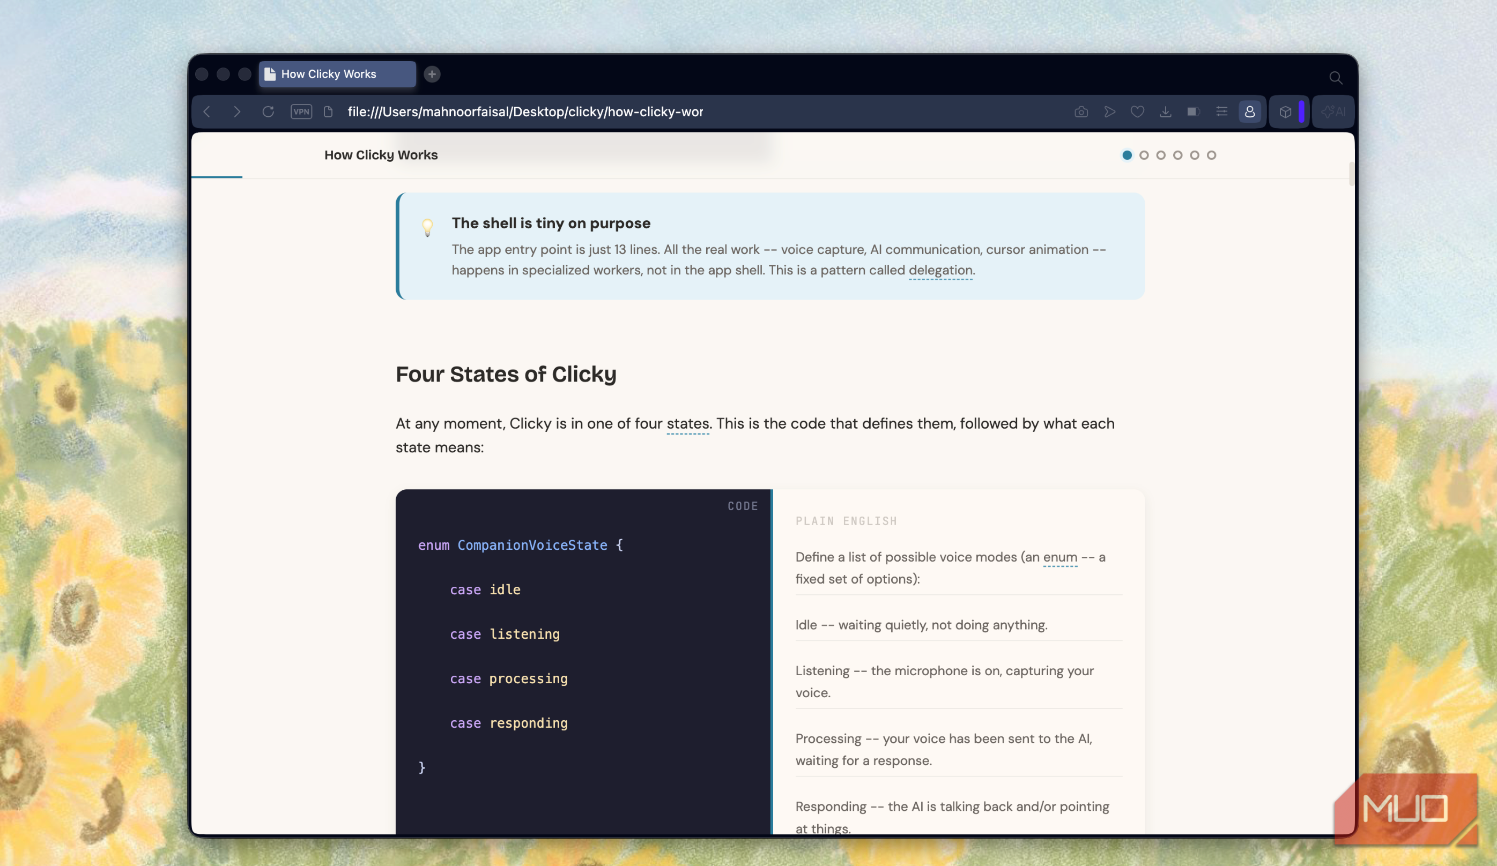Click the tab search magnifier icon

coord(1336,77)
